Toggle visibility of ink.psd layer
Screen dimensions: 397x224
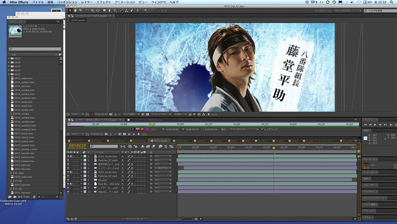tap(68, 180)
